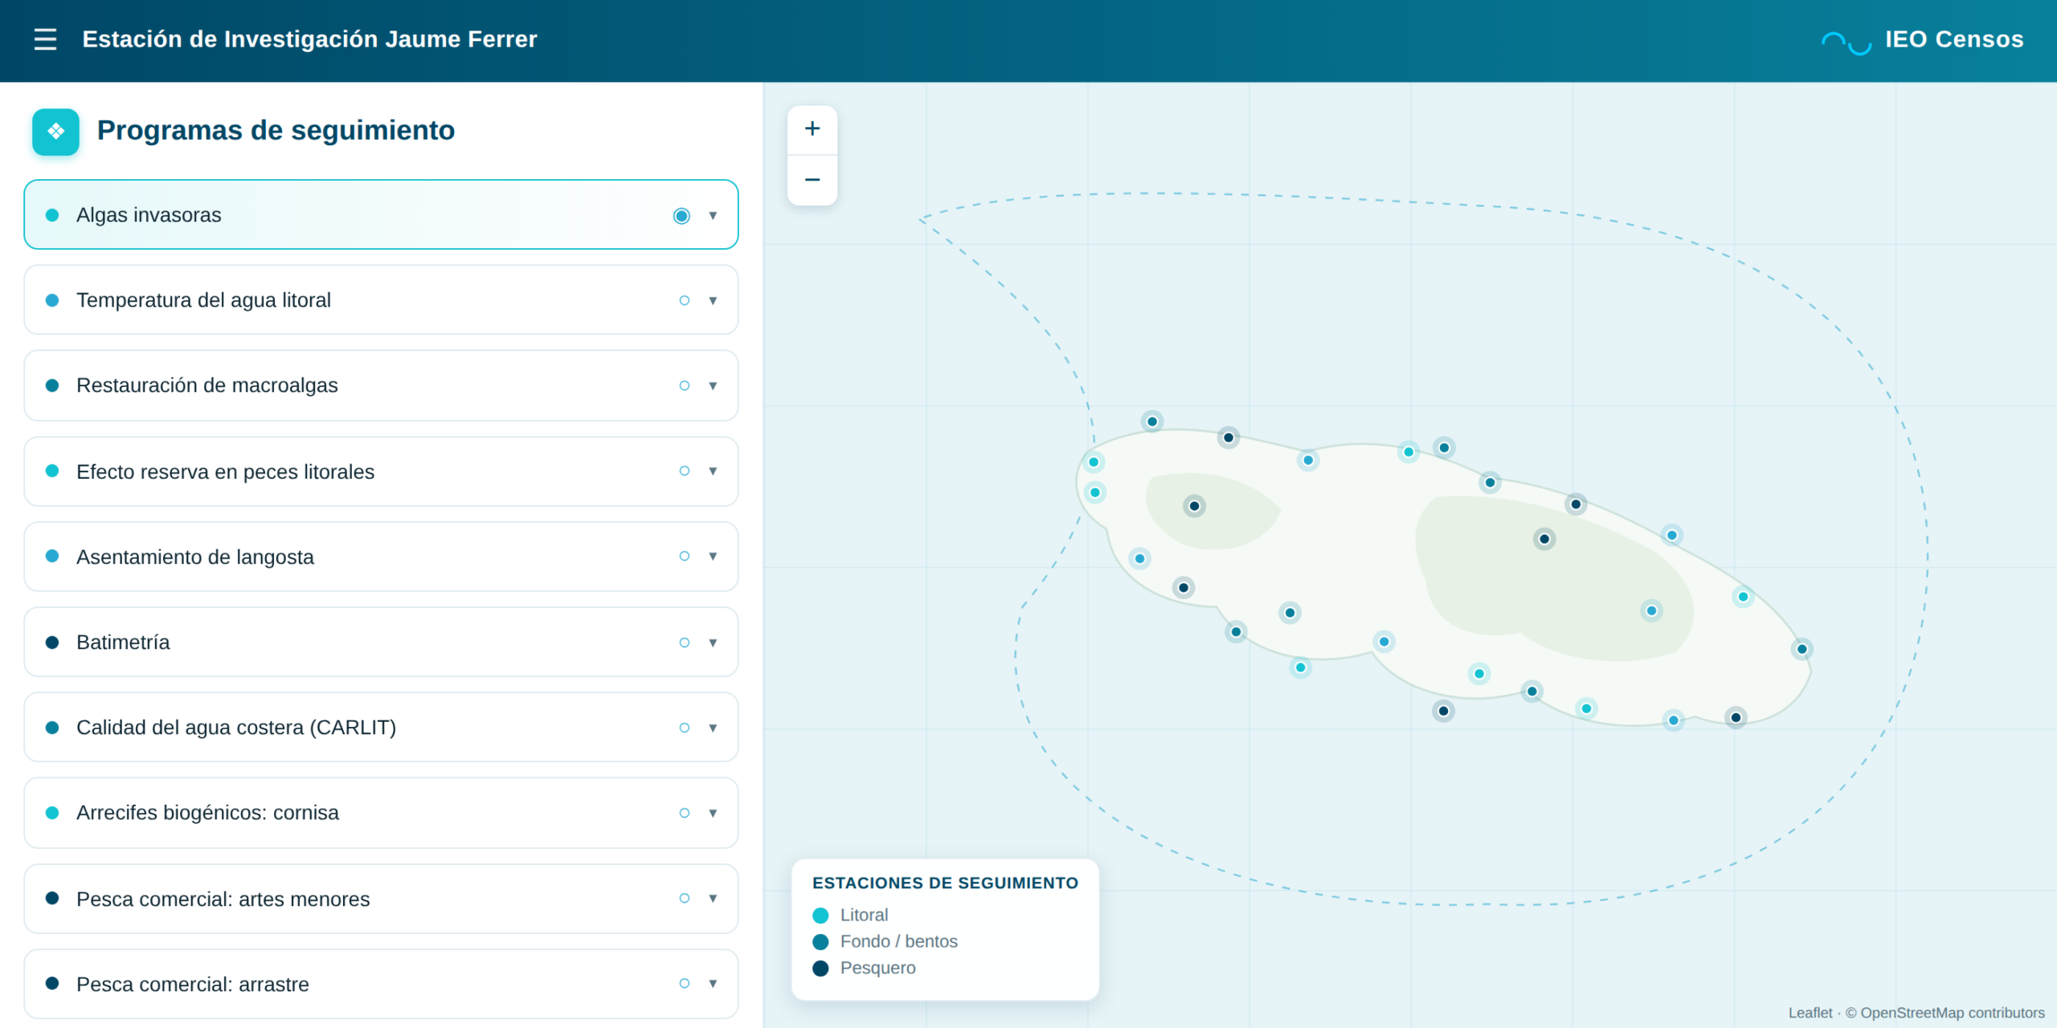Viewport: 2057px width, 1028px height.
Task: Select Calidad del agua costera radio
Action: click(x=684, y=728)
